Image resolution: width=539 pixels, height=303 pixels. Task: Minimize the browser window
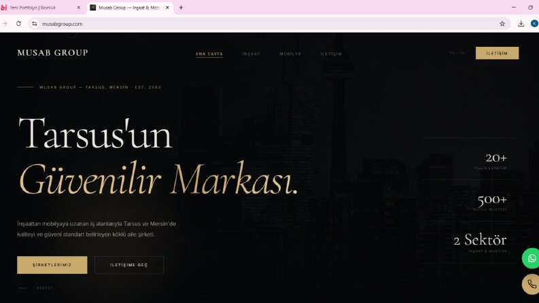514,7
